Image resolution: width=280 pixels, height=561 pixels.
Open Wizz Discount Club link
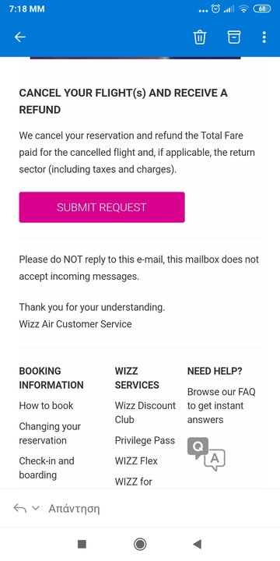pyautogui.click(x=145, y=412)
